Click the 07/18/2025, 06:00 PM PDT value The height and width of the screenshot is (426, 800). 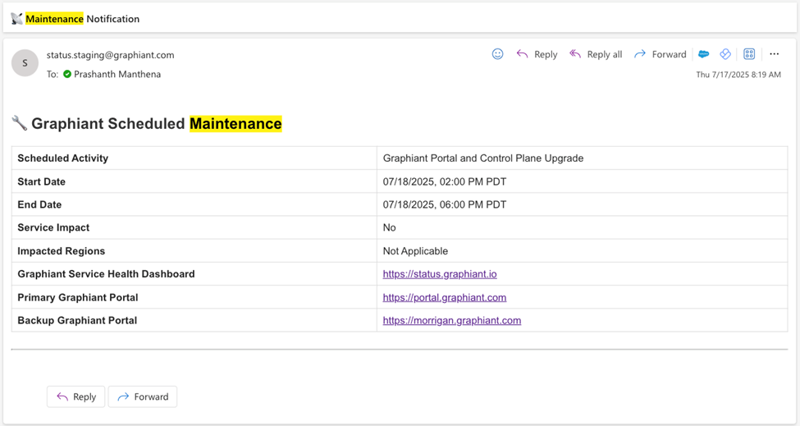tap(445, 204)
